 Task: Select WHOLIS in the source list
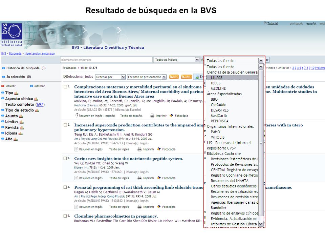click(x=232, y=137)
